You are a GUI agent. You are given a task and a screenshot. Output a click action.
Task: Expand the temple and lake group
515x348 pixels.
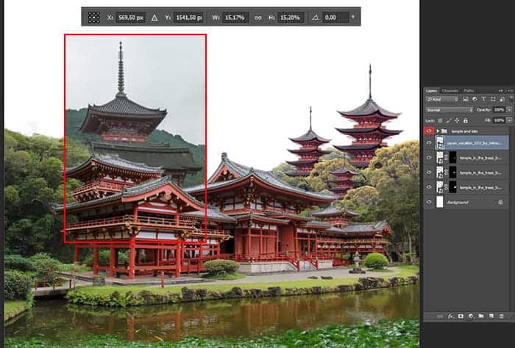click(439, 130)
